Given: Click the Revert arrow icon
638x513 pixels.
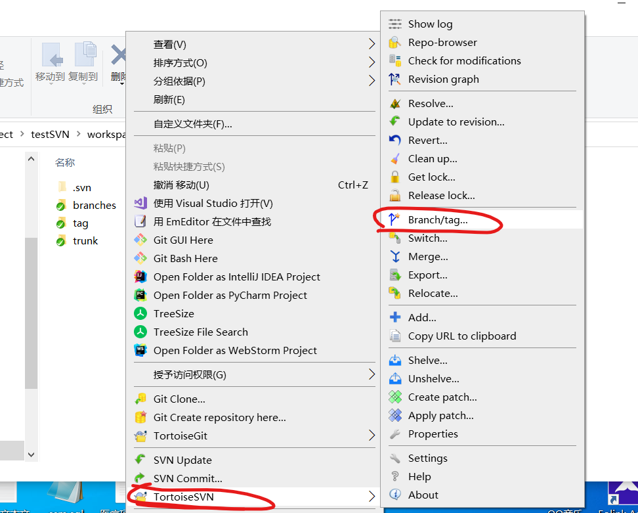Looking at the screenshot, I should point(394,140).
